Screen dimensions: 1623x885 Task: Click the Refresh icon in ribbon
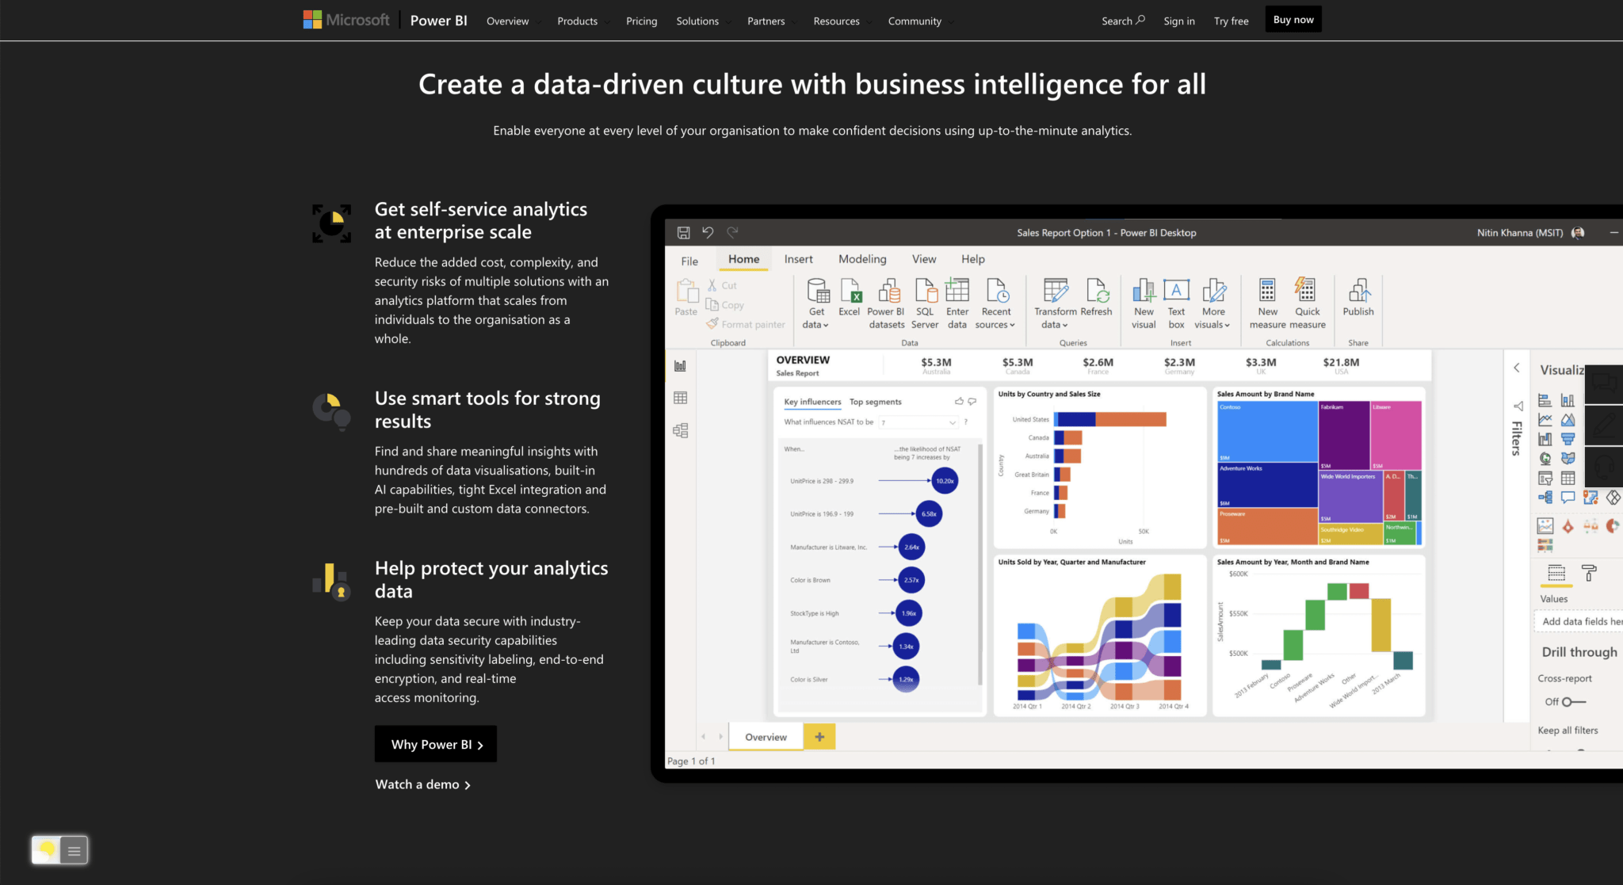click(1097, 291)
